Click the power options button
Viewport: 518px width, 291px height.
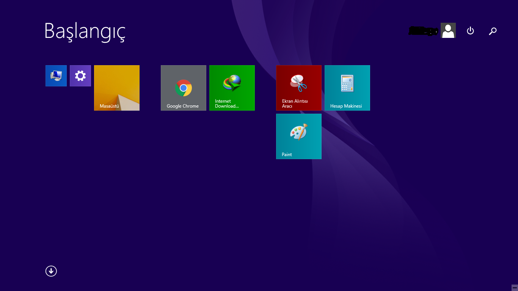point(470,31)
